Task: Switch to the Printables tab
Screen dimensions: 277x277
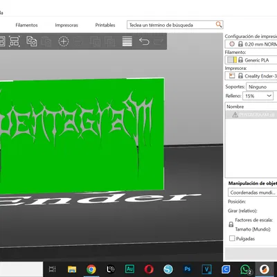Action: pos(105,25)
